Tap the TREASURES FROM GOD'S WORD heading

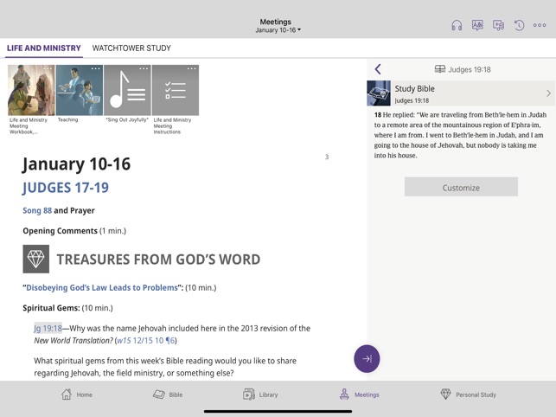(x=158, y=260)
